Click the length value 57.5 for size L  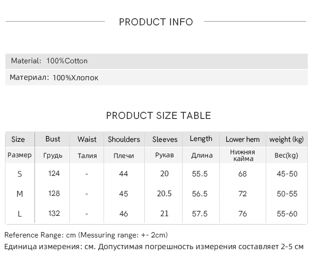tap(200, 214)
